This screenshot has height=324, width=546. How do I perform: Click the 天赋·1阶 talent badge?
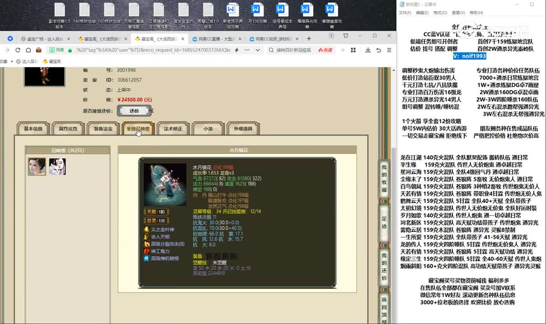[156, 211]
